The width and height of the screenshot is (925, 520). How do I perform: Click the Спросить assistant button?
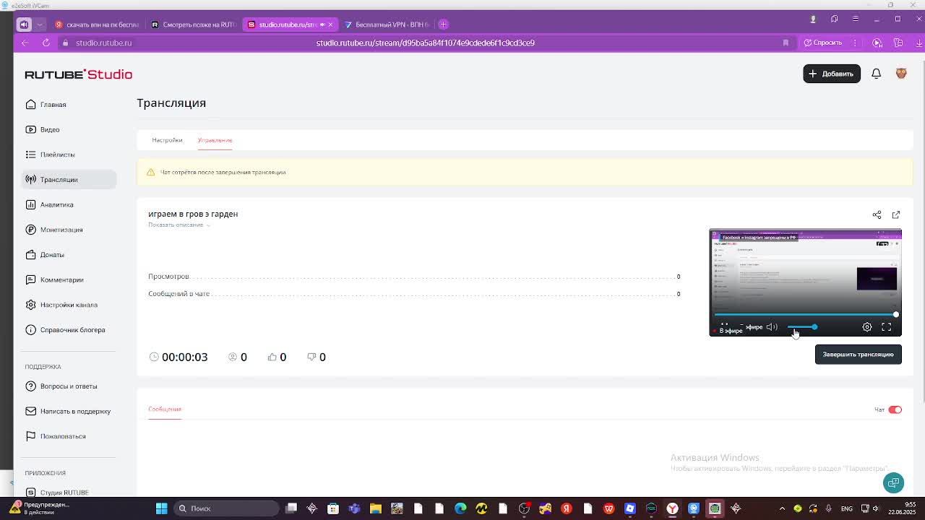pyautogui.click(x=823, y=43)
